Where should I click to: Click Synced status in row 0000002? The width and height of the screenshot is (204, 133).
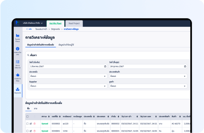coord(45,124)
